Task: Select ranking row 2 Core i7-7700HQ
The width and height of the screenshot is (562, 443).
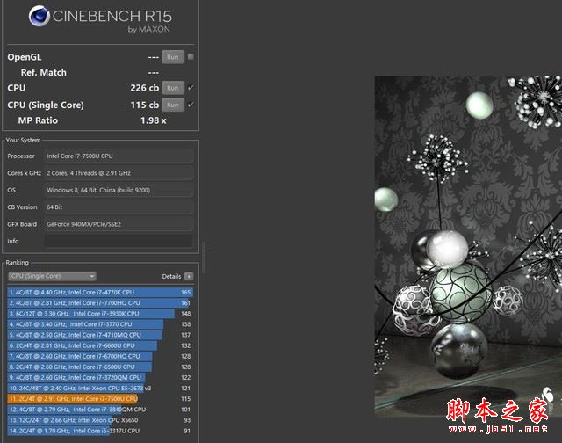Action: coord(100,303)
